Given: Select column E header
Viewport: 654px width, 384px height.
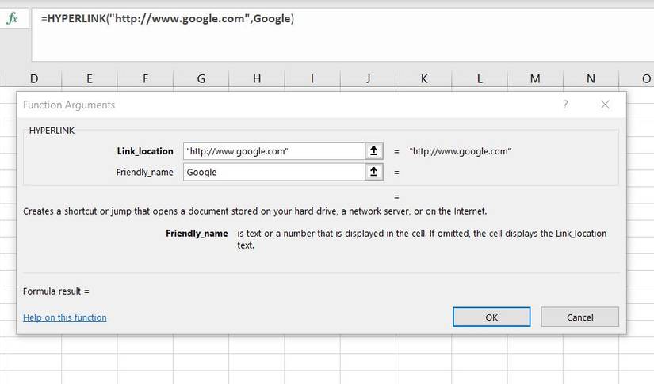Looking at the screenshot, I should 90,78.
